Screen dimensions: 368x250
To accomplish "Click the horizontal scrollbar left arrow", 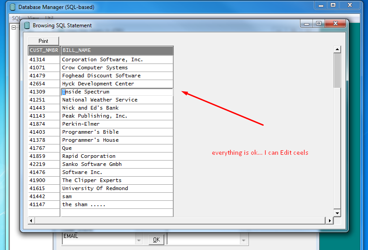I will tap(31, 220).
